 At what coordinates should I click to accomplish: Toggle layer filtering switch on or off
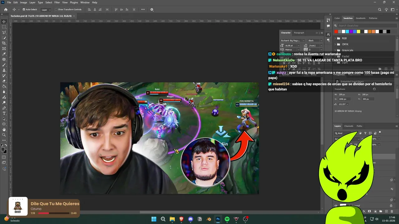pyautogui.click(x=380, y=133)
